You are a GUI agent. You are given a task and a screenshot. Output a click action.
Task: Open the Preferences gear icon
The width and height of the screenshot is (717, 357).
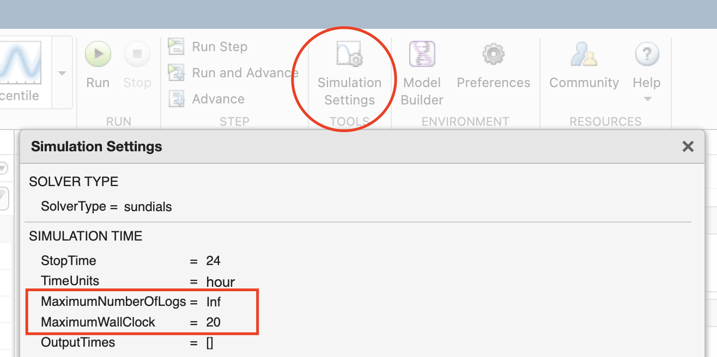[x=494, y=54]
